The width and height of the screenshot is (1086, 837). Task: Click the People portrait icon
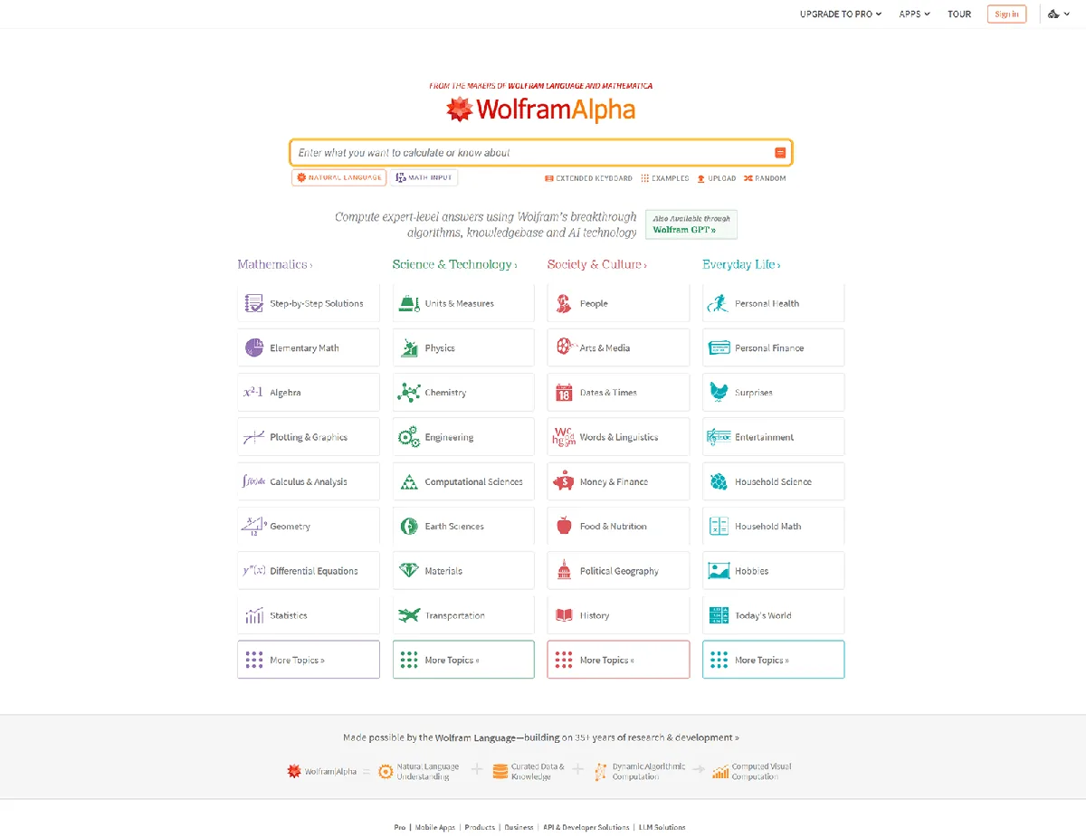(x=564, y=303)
